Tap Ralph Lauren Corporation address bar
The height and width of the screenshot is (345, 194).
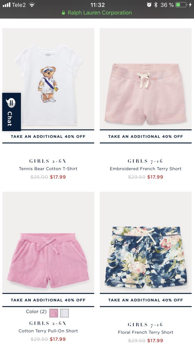[x=97, y=13]
